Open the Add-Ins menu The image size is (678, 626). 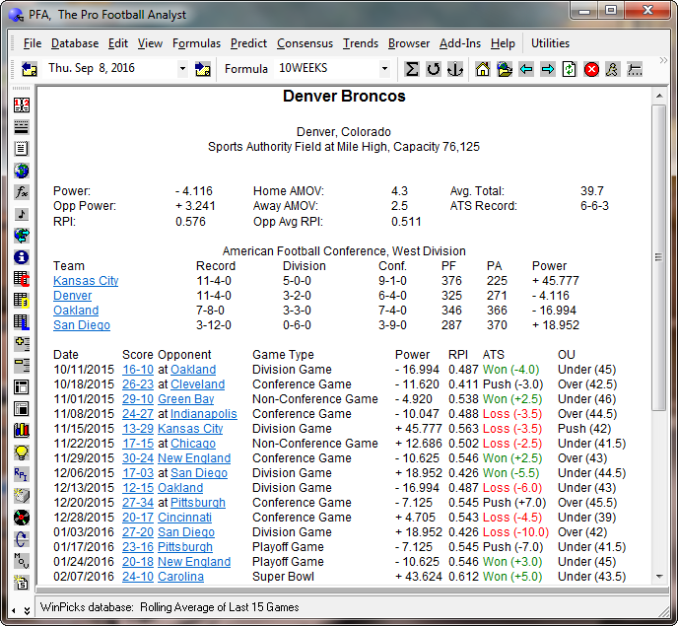tap(460, 43)
